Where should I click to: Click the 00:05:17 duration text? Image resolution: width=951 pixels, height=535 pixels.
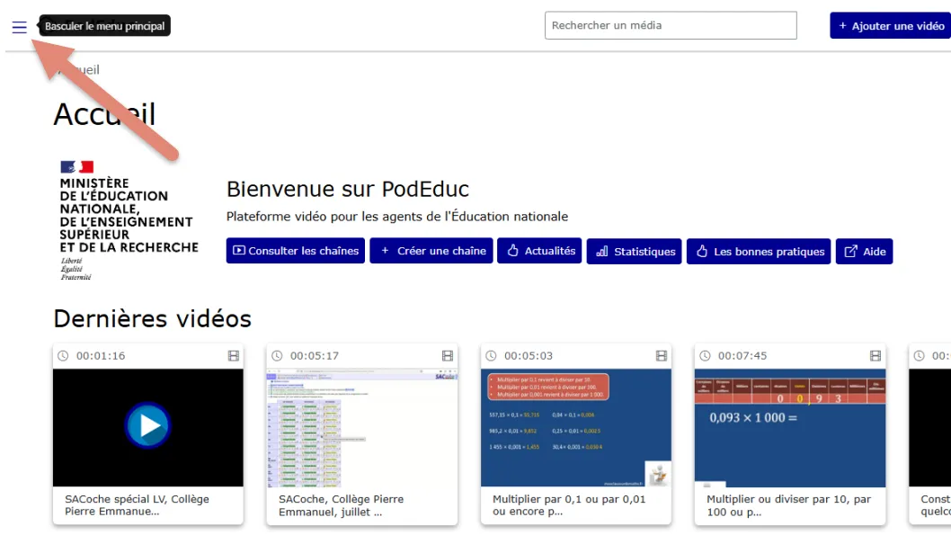click(x=315, y=356)
